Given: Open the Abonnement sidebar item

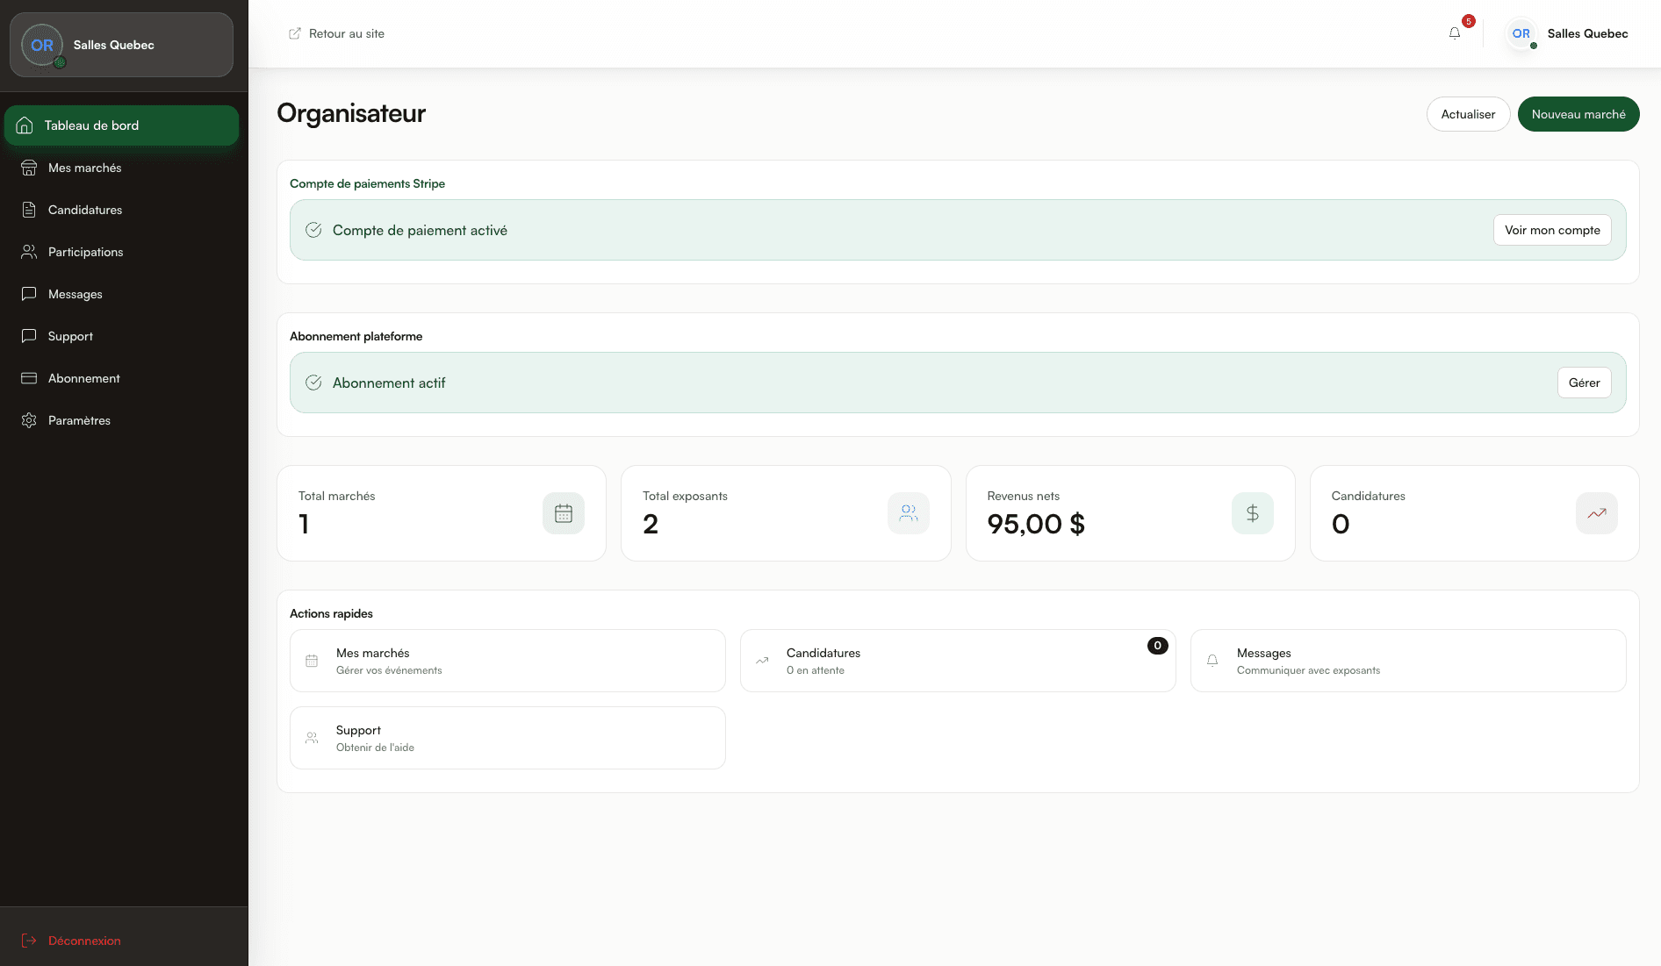Looking at the screenshot, I should [83, 378].
